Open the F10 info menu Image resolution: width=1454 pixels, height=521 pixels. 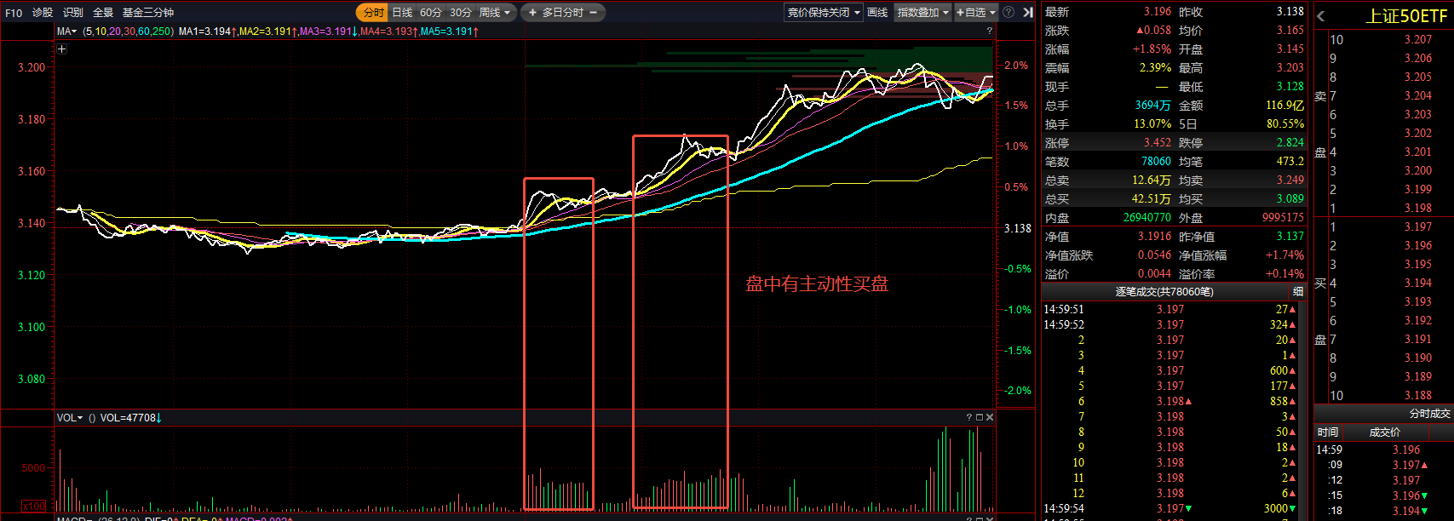pyautogui.click(x=14, y=13)
